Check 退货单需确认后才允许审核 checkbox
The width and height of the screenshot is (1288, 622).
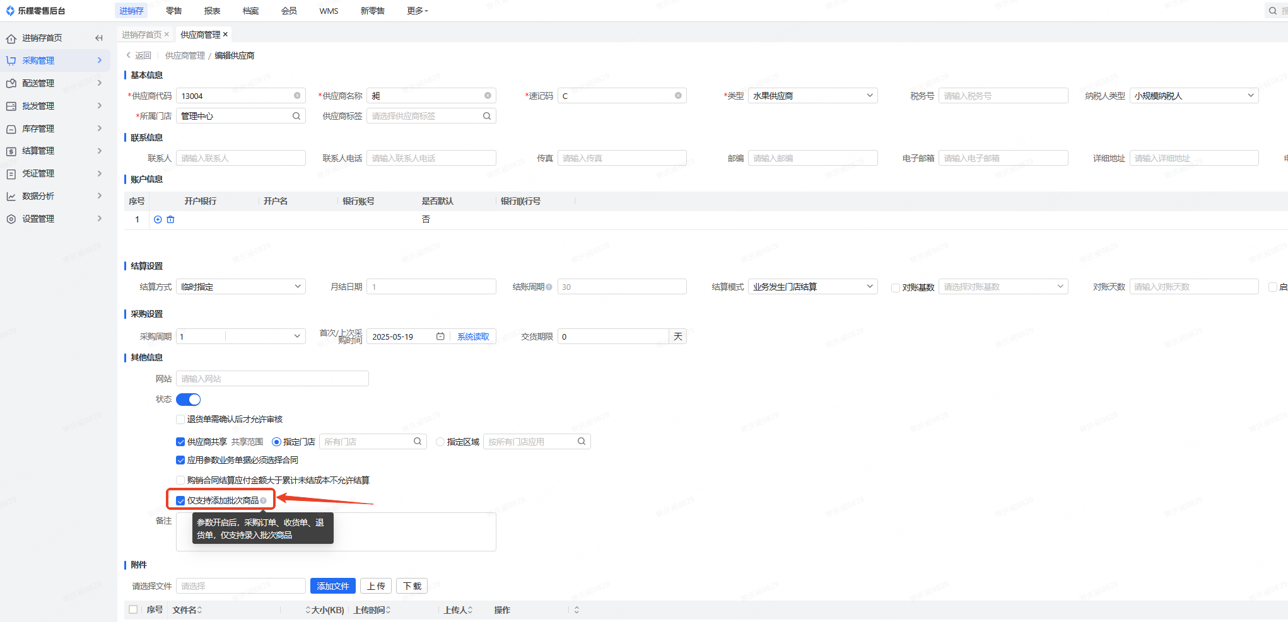(x=180, y=419)
